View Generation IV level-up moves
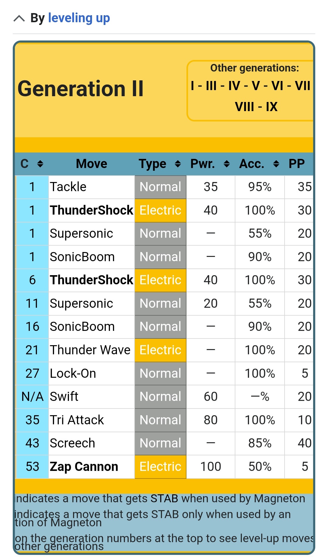Viewport: 328px width, 557px height. point(234,86)
